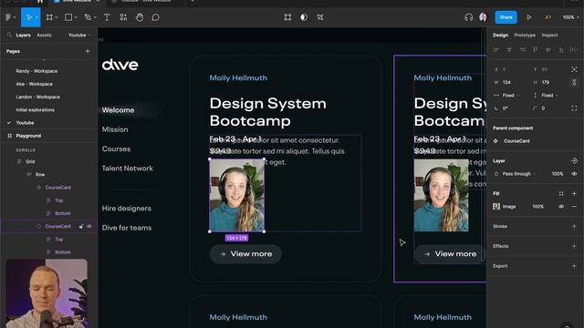Image resolution: width=584 pixels, height=328 pixels.
Task: Go to main component CourseCard icon
Action: [x=495, y=141]
